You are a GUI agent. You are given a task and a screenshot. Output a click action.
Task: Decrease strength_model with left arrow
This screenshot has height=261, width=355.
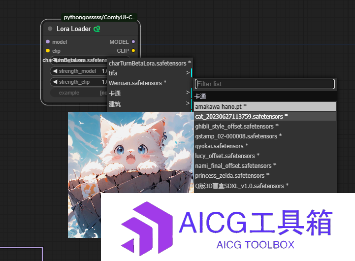coord(55,71)
